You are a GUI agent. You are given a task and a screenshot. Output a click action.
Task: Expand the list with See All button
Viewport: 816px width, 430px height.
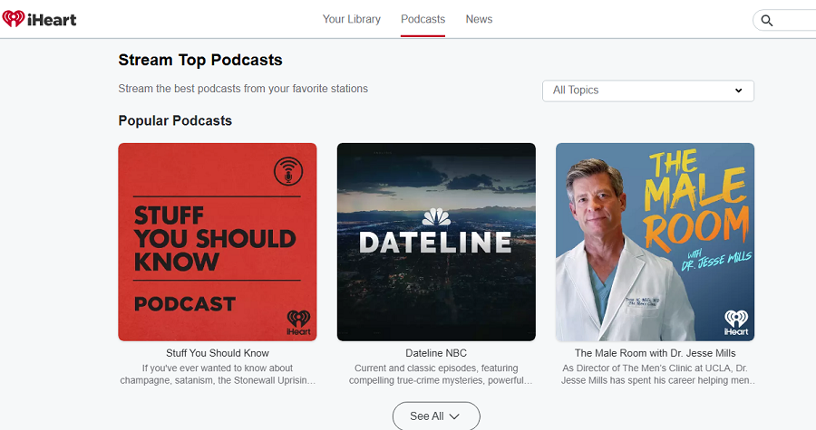point(436,416)
